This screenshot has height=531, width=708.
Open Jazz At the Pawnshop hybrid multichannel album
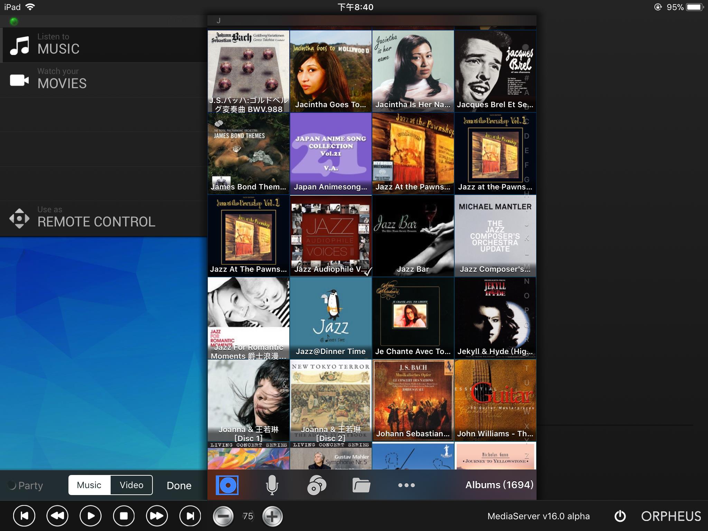(413, 153)
